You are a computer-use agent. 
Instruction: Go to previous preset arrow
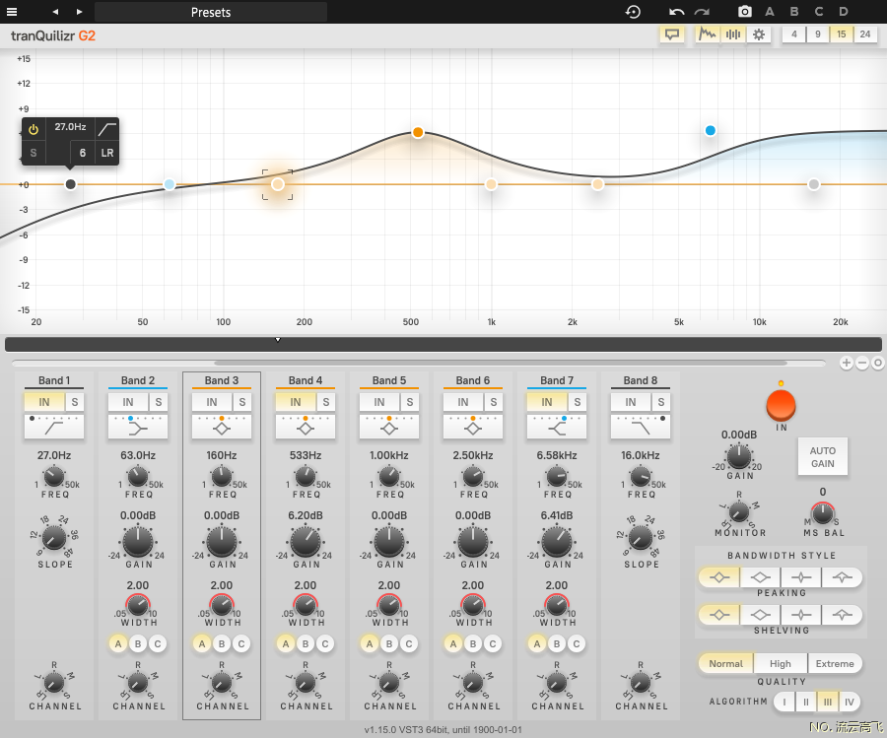(x=55, y=12)
